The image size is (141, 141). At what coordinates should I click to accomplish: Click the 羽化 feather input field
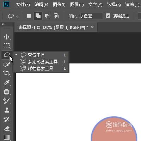91,16
